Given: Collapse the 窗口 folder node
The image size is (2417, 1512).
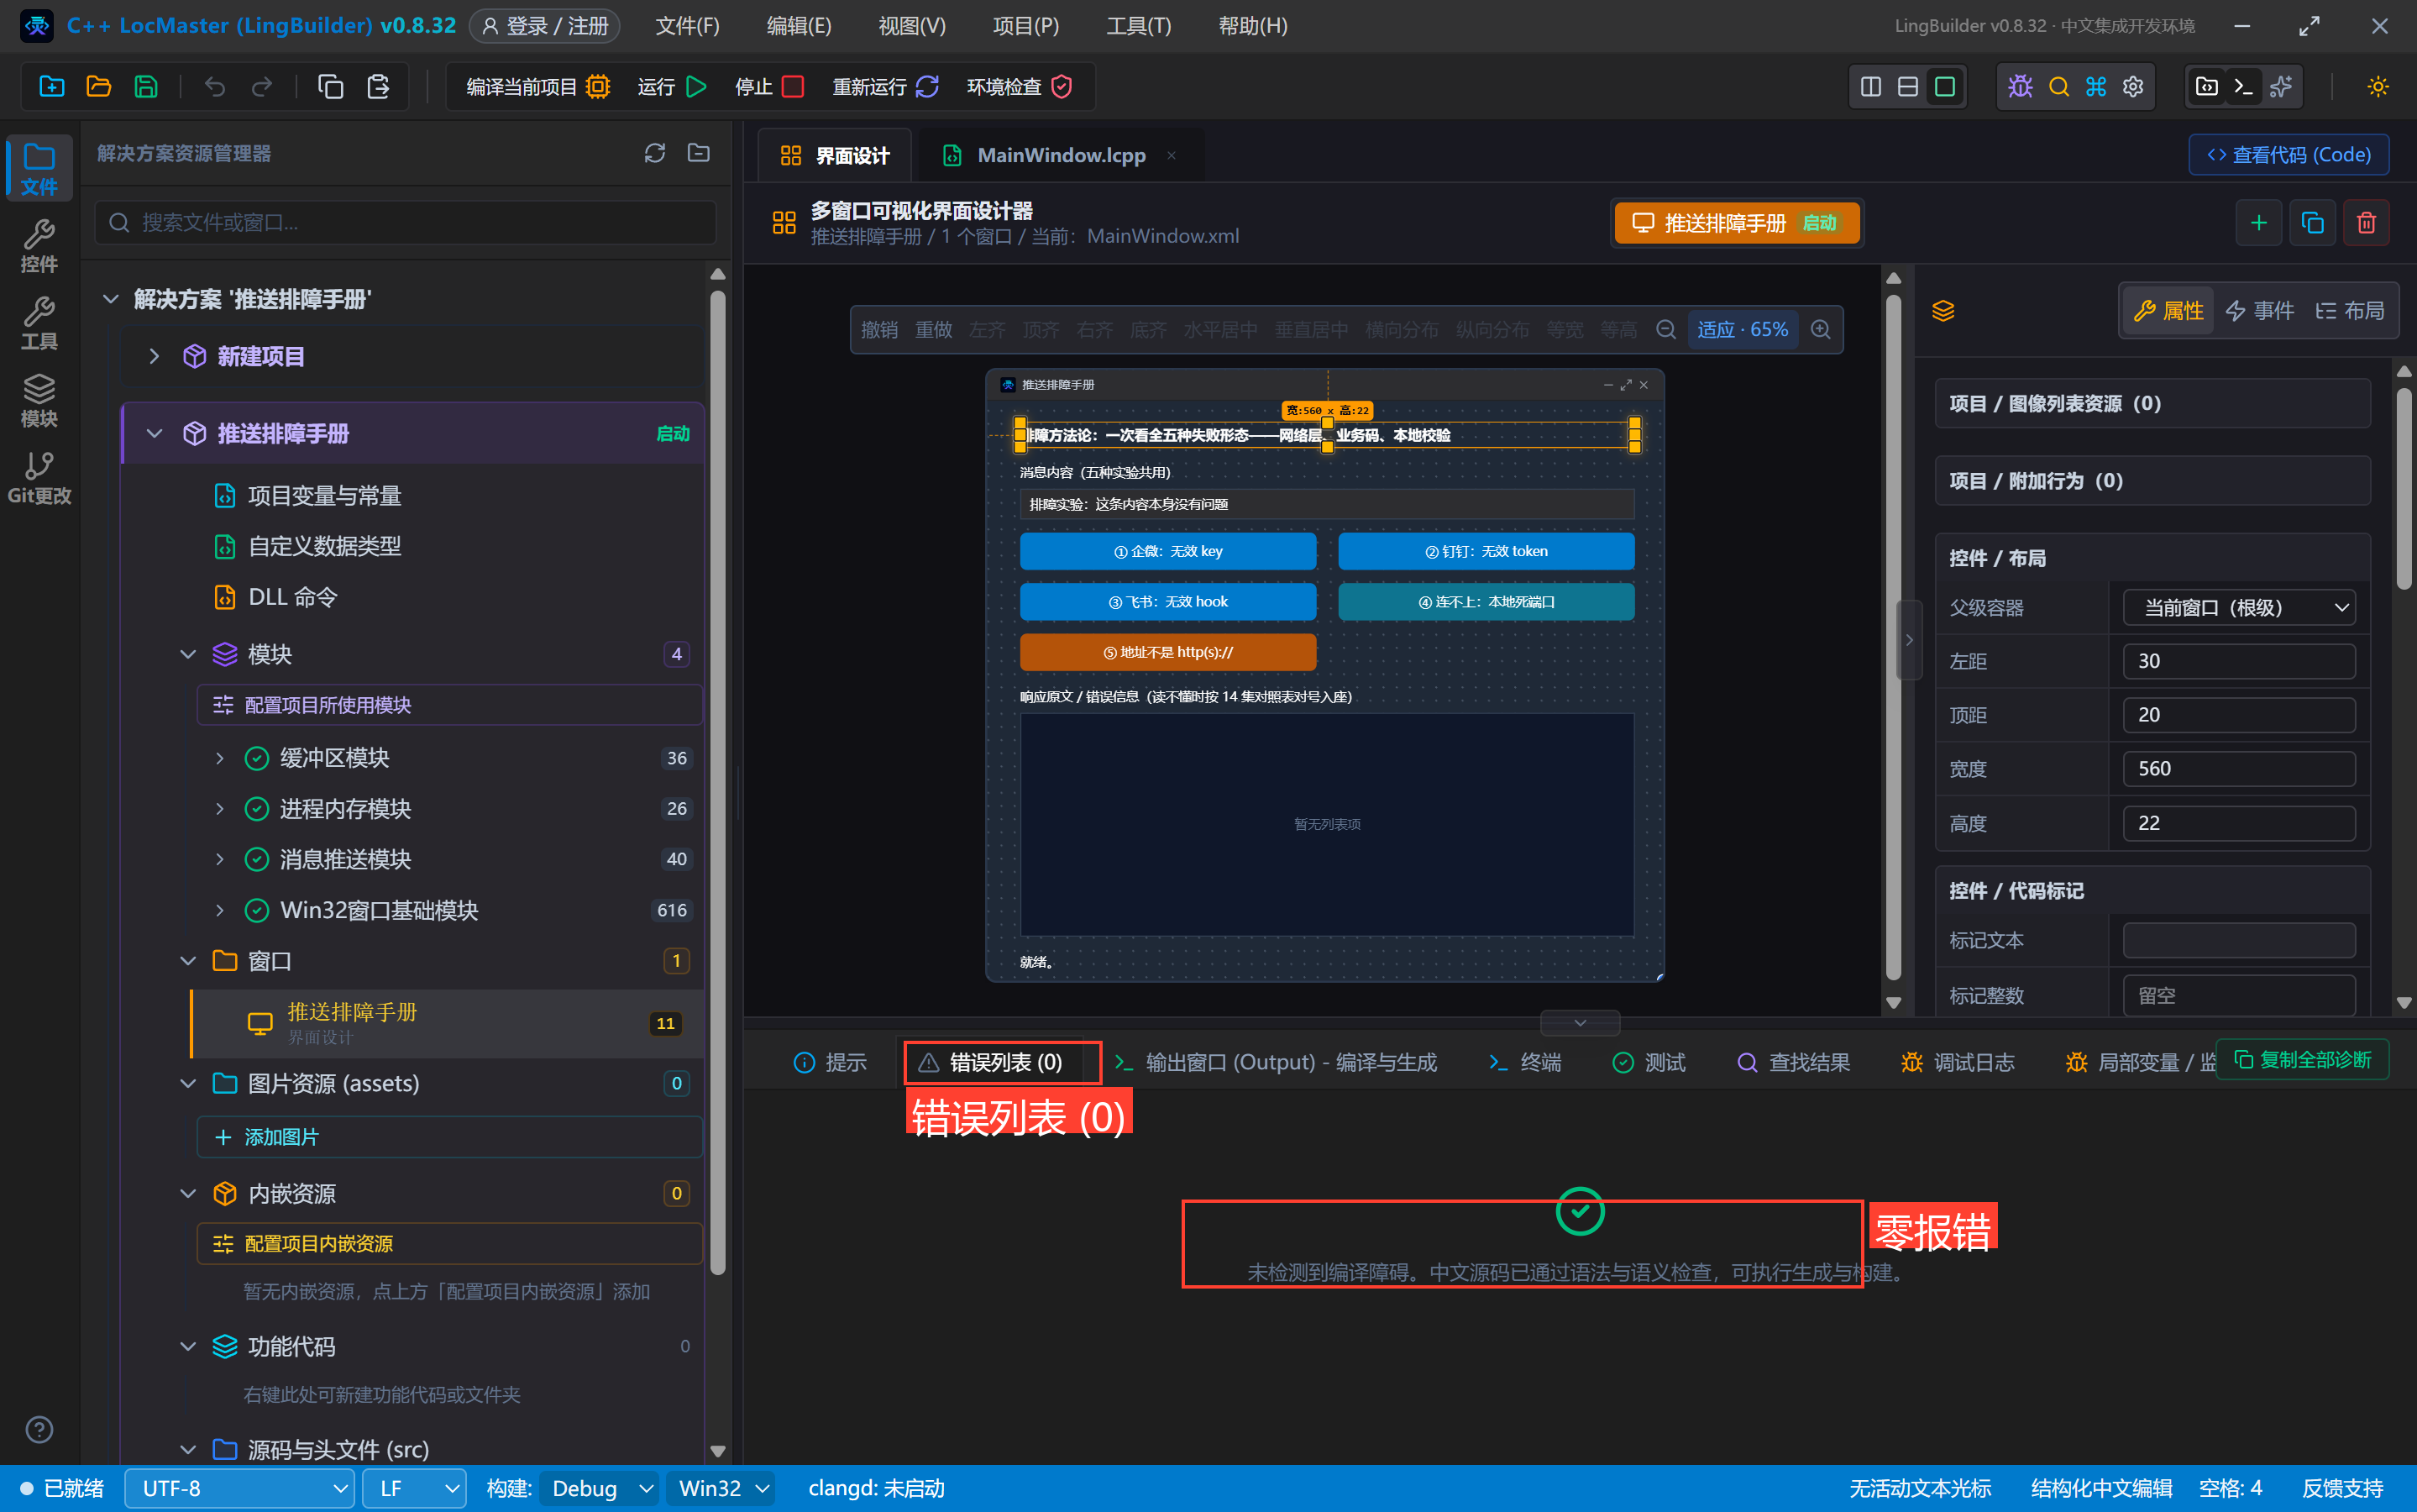Looking at the screenshot, I should (x=188, y=961).
